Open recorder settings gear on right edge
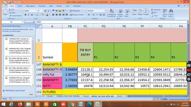The image size is (191, 107). point(189,79)
